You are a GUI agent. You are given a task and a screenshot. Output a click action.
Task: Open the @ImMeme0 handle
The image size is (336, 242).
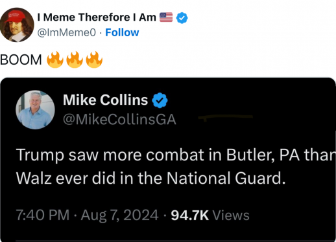click(67, 32)
